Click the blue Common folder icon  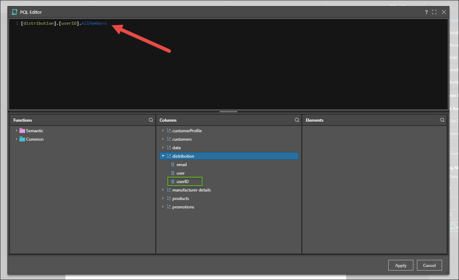pos(22,139)
